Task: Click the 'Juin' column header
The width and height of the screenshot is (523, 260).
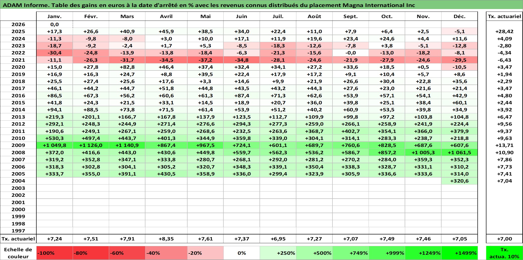Action: click(x=242, y=16)
